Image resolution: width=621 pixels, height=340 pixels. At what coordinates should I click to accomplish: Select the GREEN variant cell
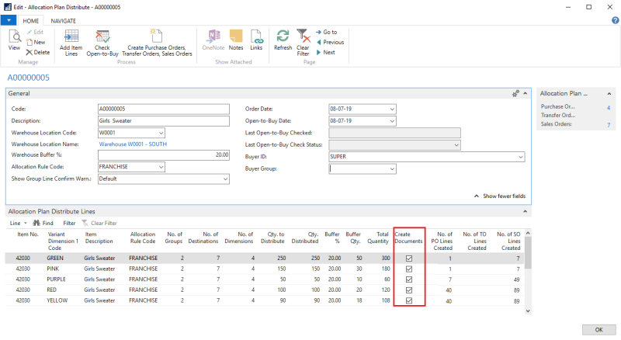[x=55, y=258]
